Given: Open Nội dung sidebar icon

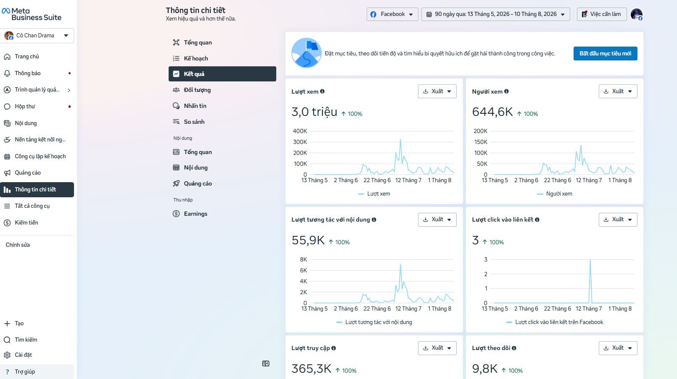Looking at the screenshot, I should pos(7,123).
